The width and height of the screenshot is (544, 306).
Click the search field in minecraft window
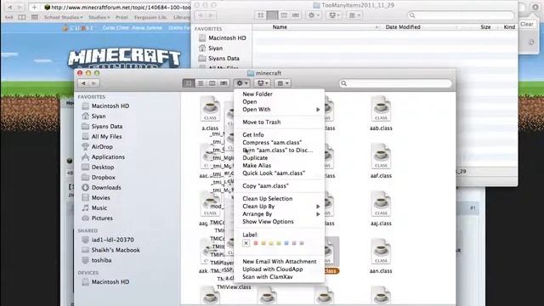pyautogui.click(x=395, y=83)
